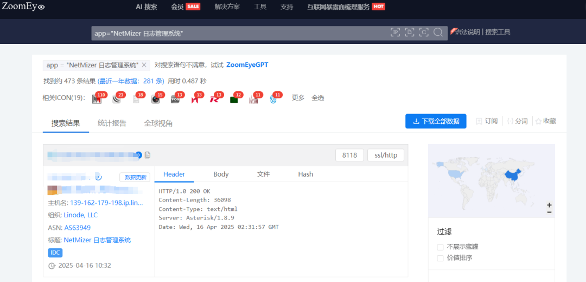Focus the search query input field

click(x=239, y=33)
